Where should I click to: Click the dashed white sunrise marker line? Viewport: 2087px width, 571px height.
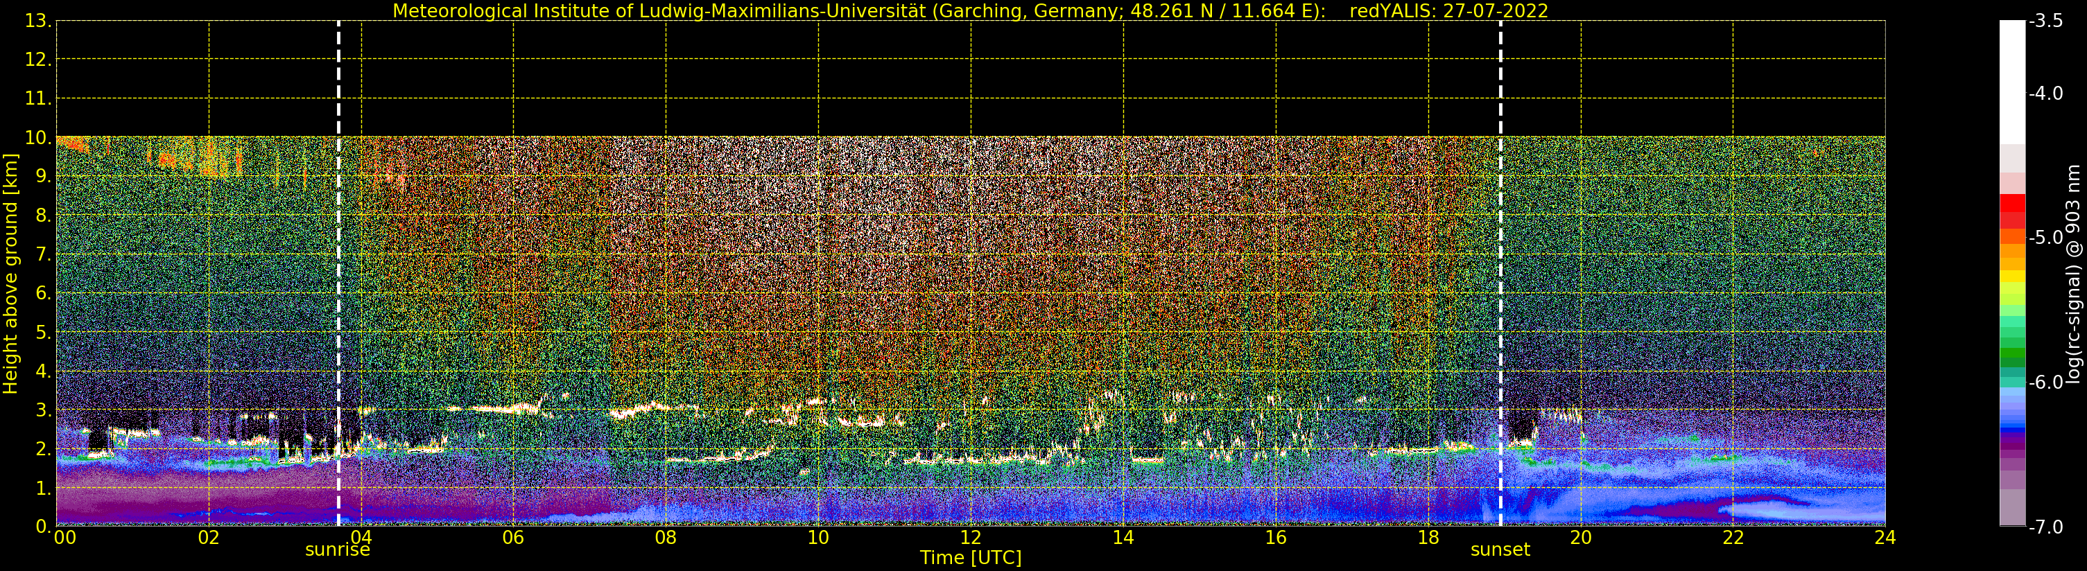coord(338,274)
